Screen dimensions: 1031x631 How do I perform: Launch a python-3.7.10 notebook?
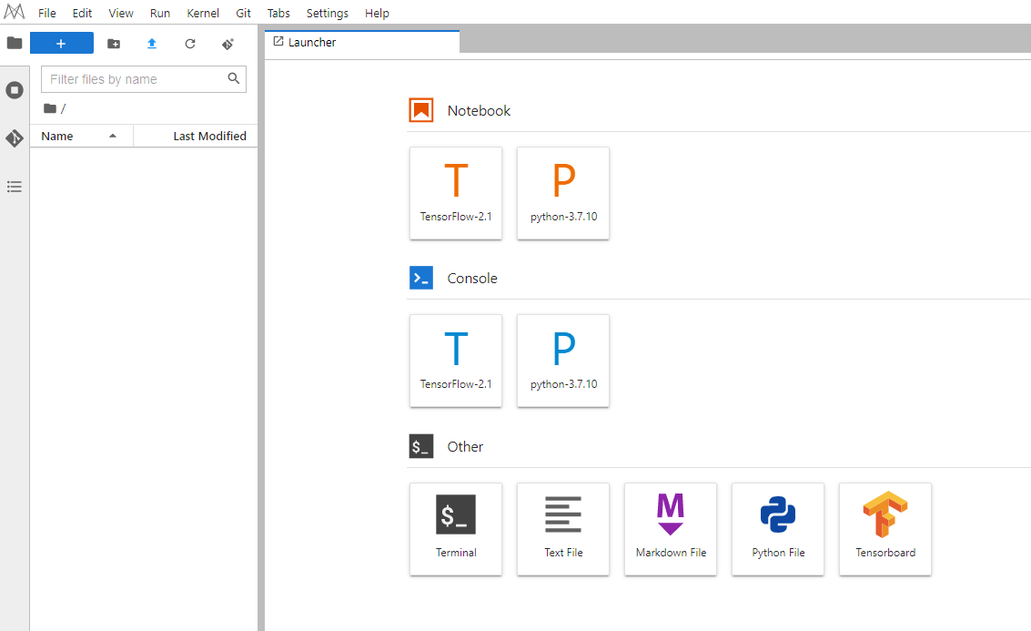(563, 193)
